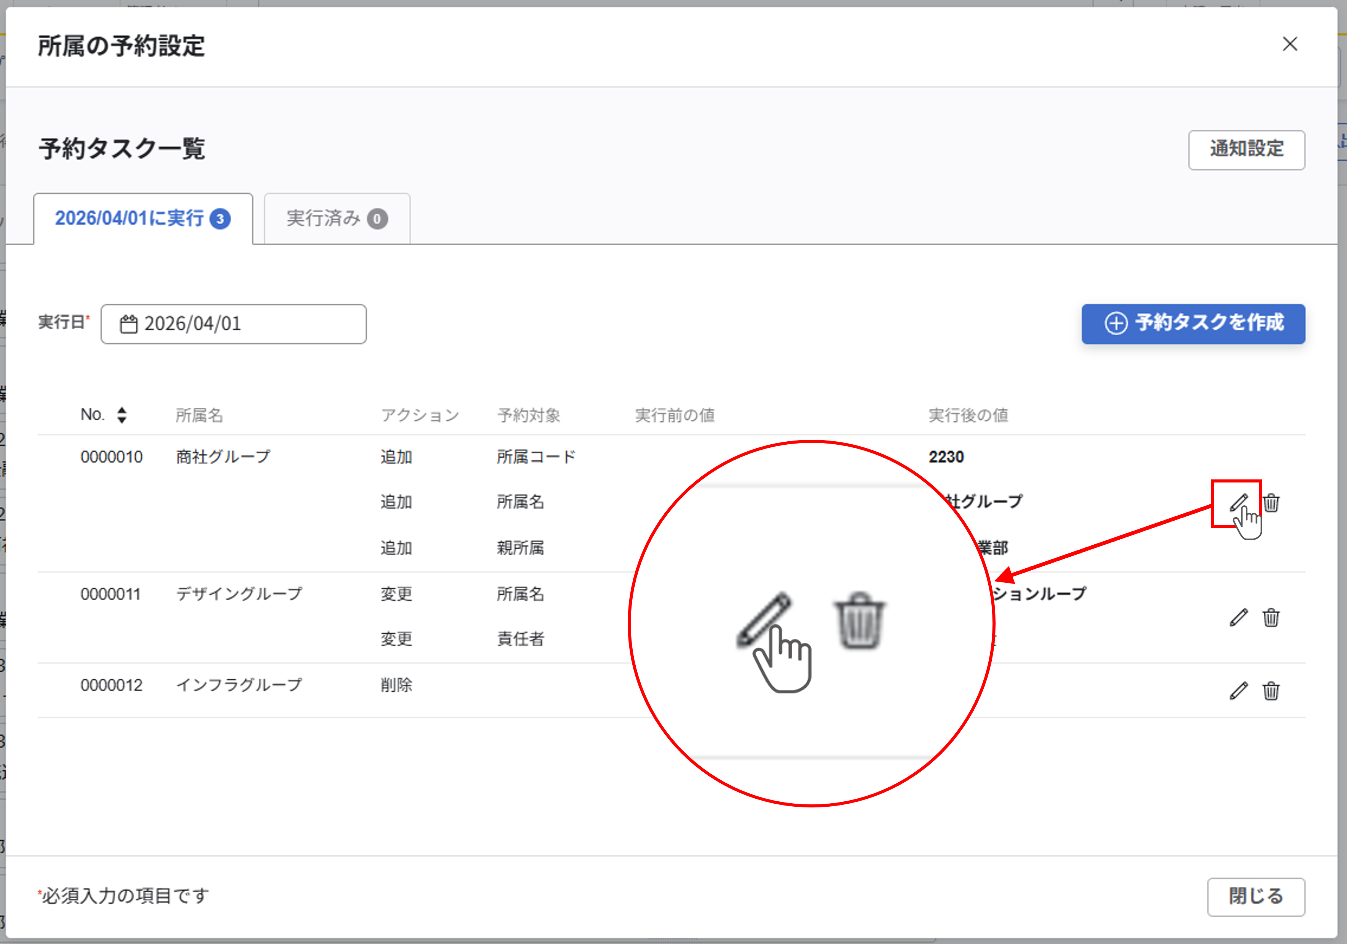The image size is (1347, 944).
Task: Click trash icon for デザイングループ row
Action: point(1271,618)
